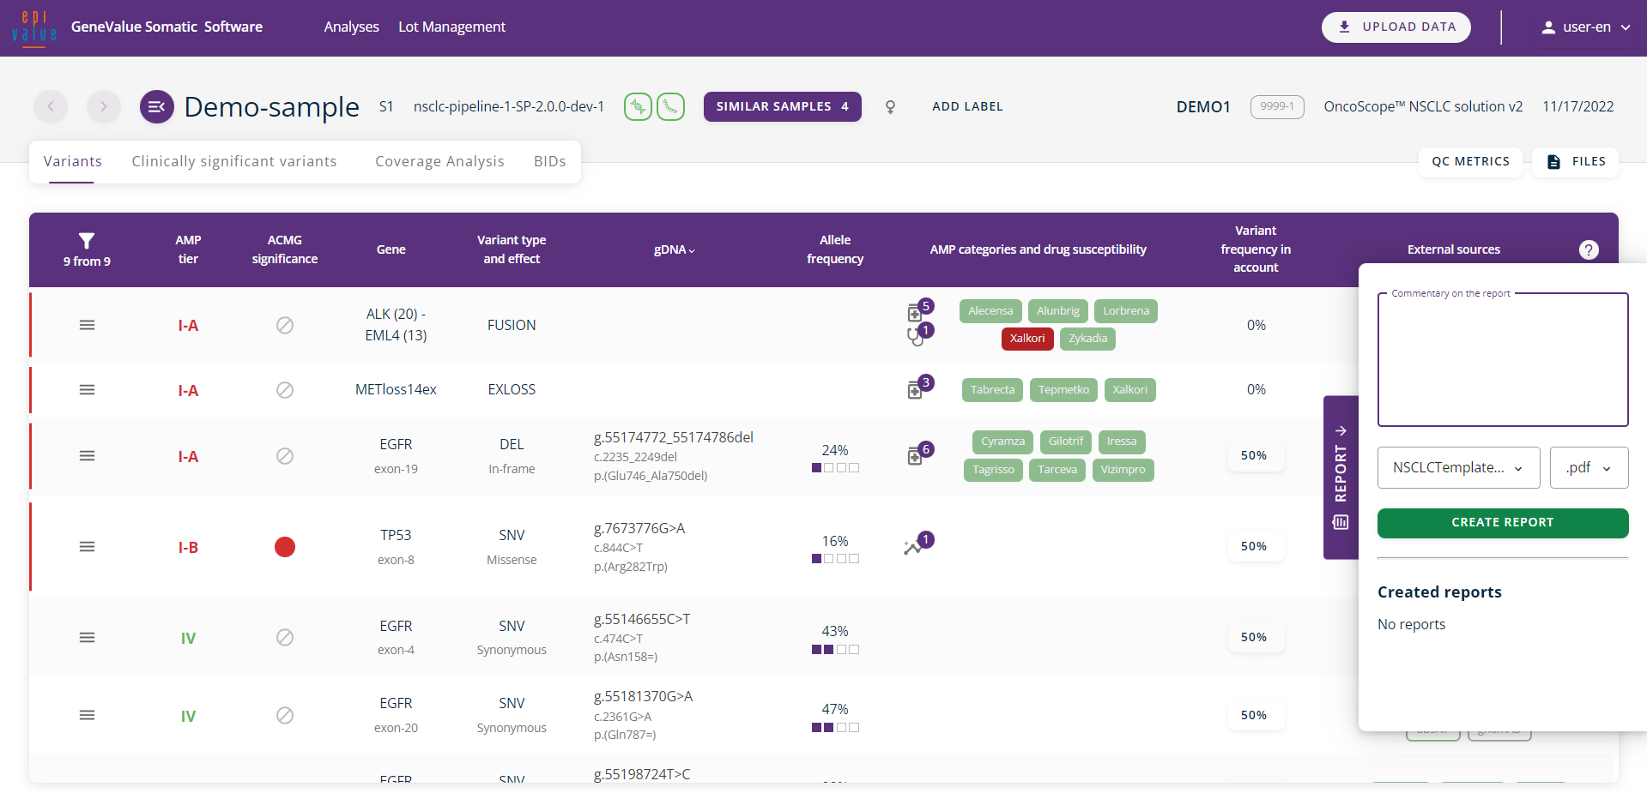The height and width of the screenshot is (793, 1647).
Task: Open the Lot Management menu
Action: (451, 27)
